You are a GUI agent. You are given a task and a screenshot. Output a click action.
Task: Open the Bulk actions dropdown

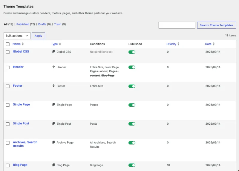17,36
